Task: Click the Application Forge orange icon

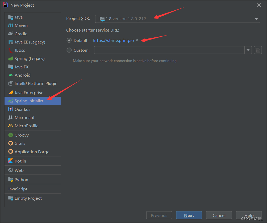Action: [11, 151]
